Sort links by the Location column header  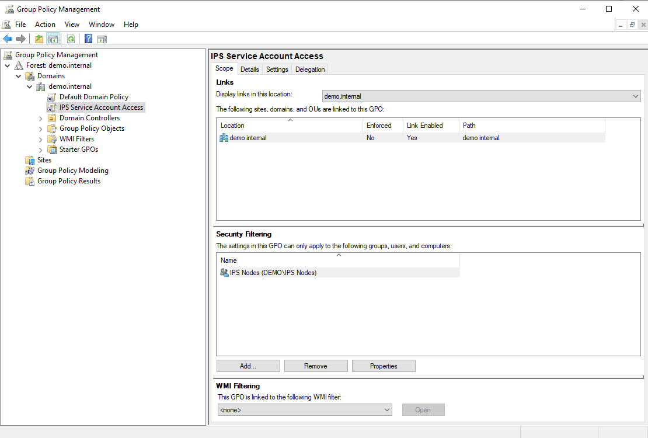tap(232, 125)
